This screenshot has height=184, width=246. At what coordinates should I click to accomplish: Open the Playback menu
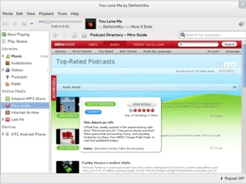46,13
